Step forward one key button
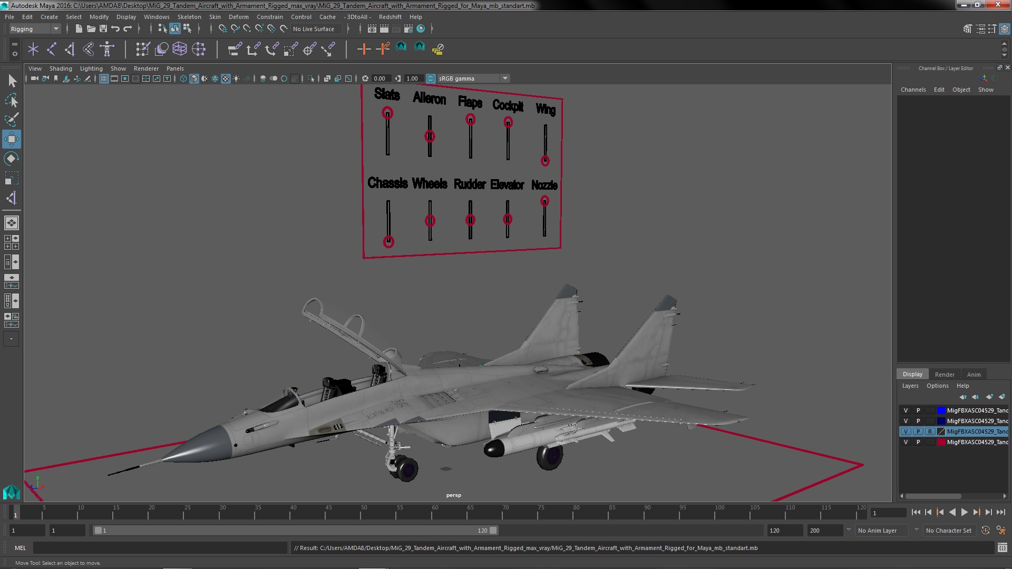 pos(976,512)
